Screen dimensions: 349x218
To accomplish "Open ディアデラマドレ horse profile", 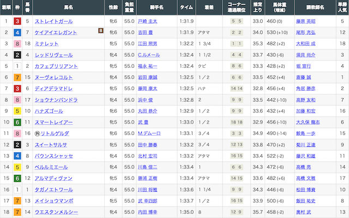I will coord(53,89).
